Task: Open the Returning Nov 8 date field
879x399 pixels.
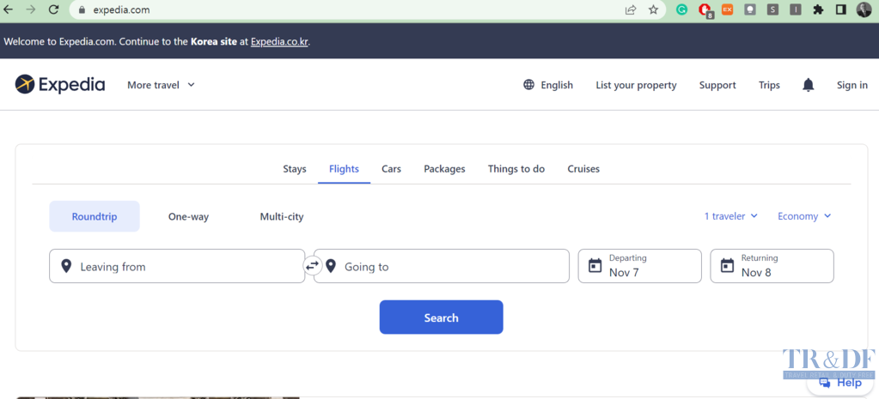Action: [772, 266]
